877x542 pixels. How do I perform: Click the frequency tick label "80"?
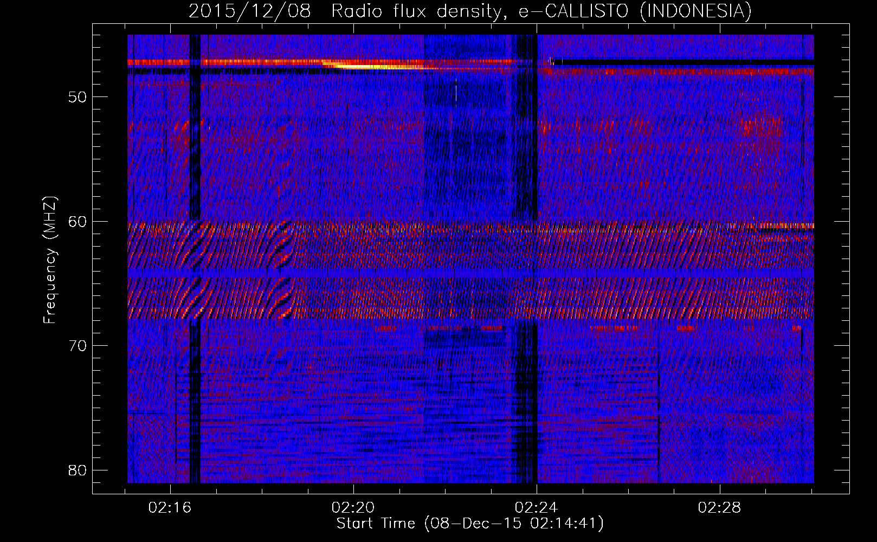point(78,470)
